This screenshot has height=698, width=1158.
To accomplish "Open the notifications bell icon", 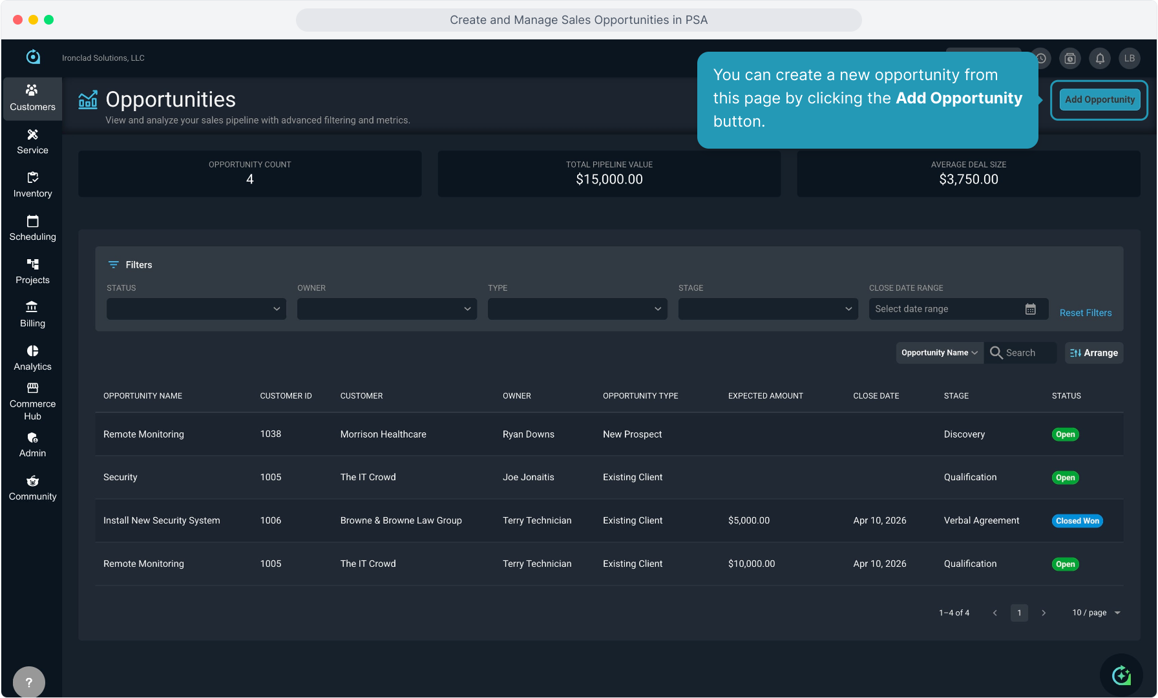I will [x=1100, y=58].
